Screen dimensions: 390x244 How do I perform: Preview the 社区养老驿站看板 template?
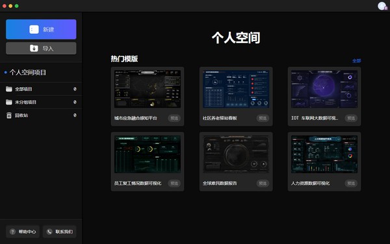(263, 118)
